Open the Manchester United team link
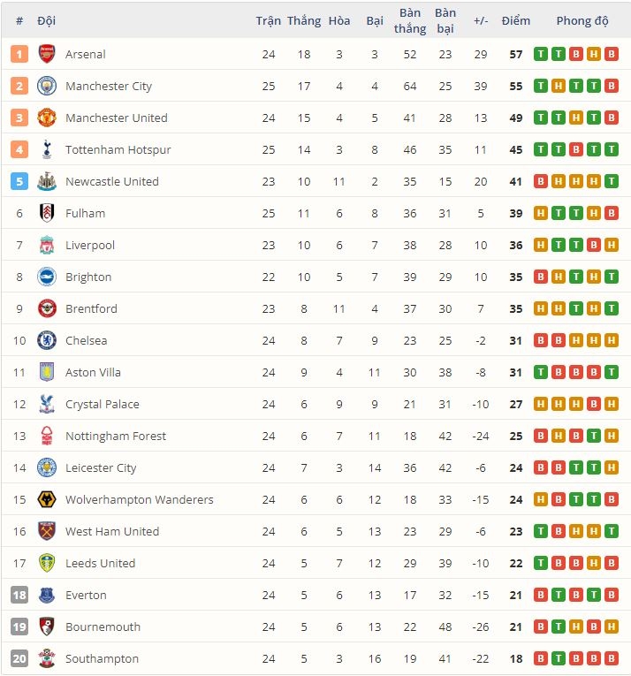631x676 pixels. 116,118
